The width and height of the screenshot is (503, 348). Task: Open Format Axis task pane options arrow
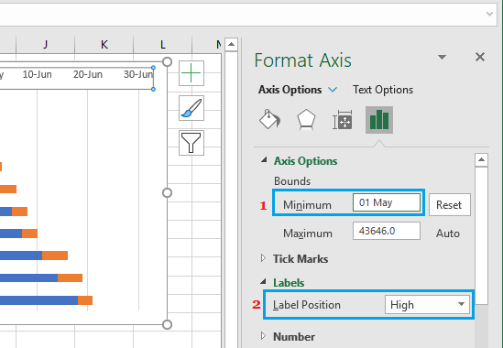tap(442, 57)
